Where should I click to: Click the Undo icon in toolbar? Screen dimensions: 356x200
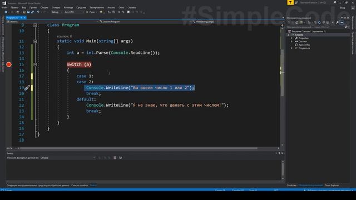pos(38,12)
